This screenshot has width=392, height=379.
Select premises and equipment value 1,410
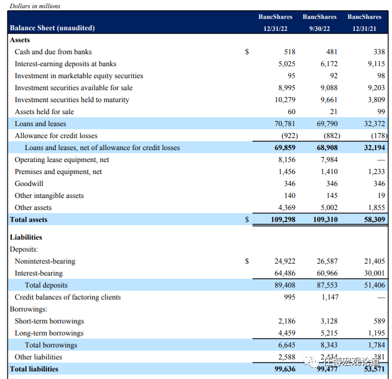(329, 172)
